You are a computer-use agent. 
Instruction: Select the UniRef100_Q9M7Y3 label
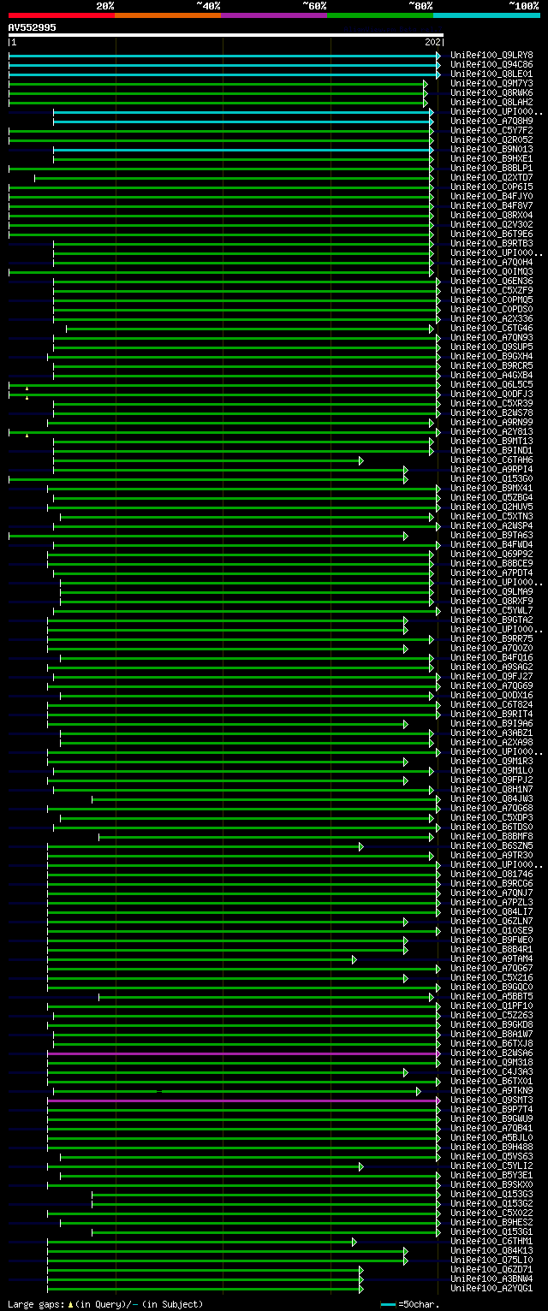pos(491,83)
